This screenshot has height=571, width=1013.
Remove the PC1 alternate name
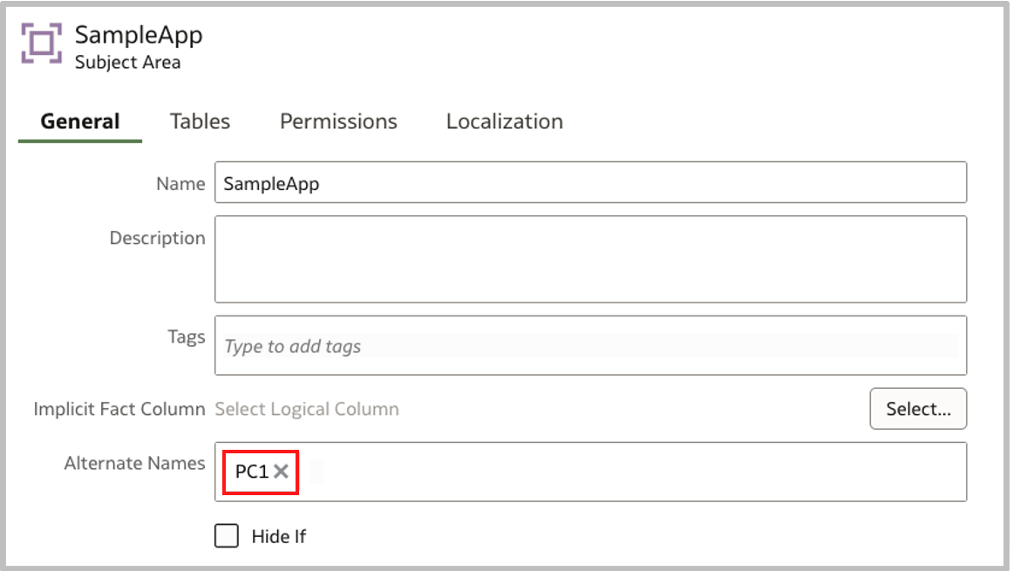[281, 472]
